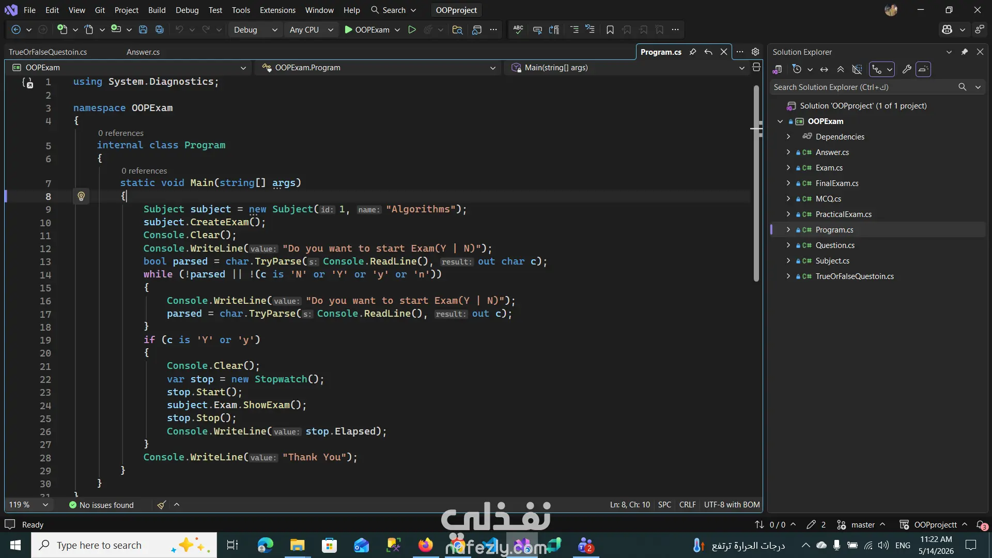Click the lightbulb quick actions icon on line 8
This screenshot has height=558, width=992.
click(x=81, y=196)
